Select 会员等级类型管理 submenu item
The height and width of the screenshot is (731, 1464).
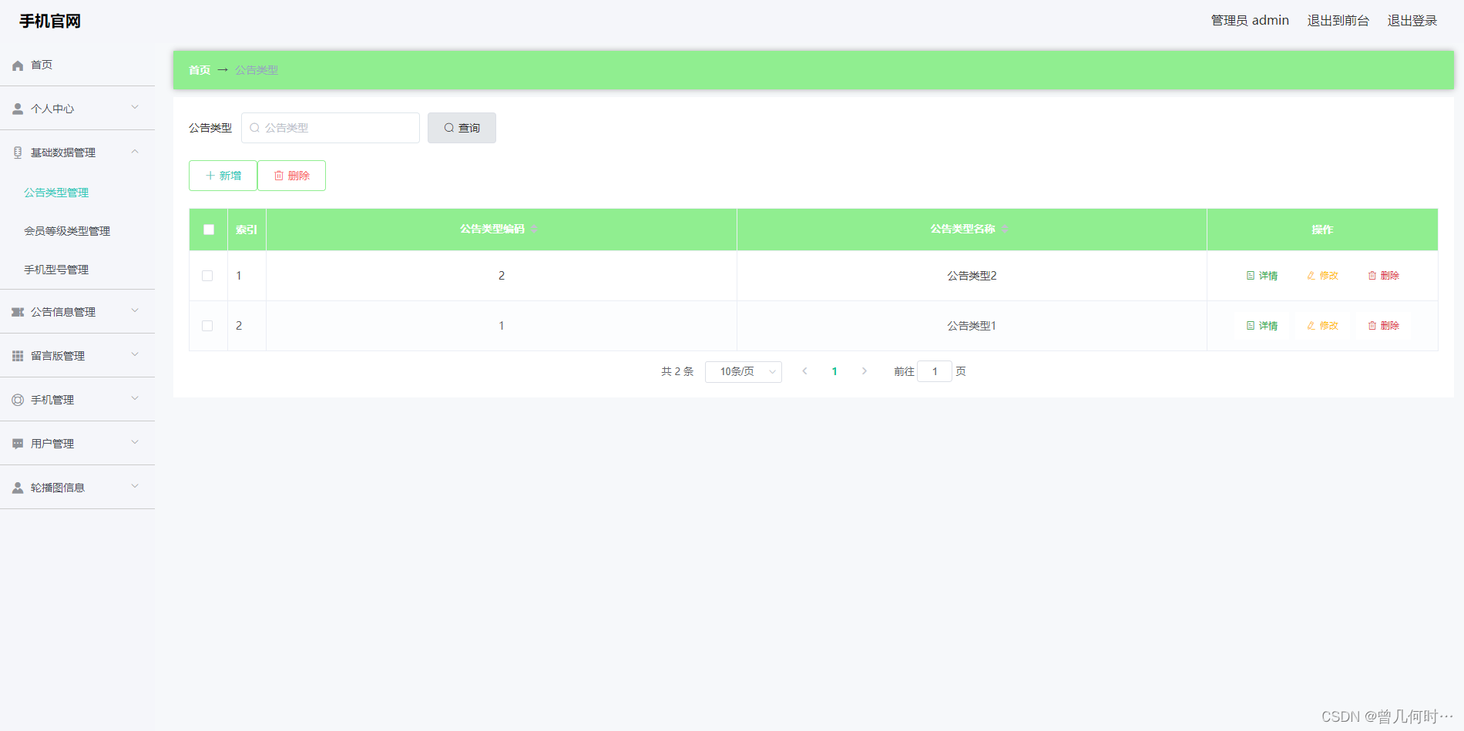(x=67, y=231)
